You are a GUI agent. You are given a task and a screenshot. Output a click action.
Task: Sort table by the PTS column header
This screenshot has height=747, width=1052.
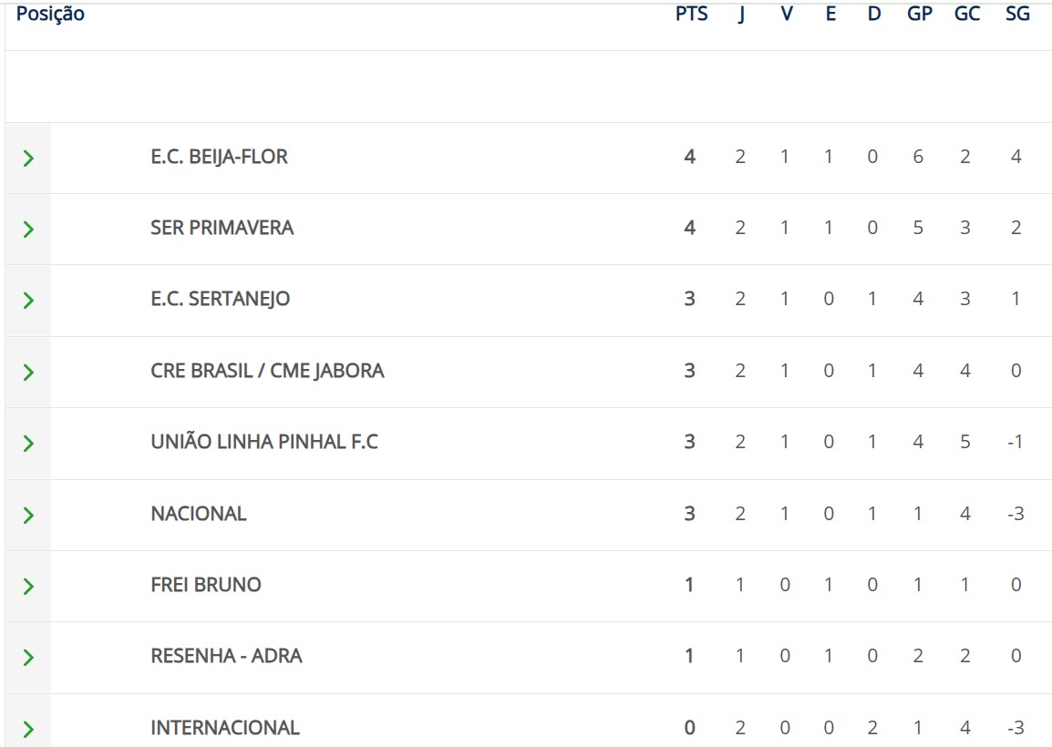pyautogui.click(x=692, y=14)
